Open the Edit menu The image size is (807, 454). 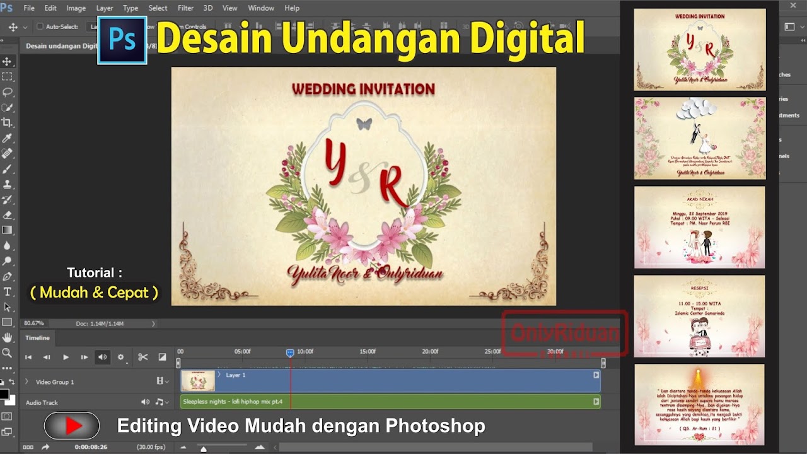[50, 8]
